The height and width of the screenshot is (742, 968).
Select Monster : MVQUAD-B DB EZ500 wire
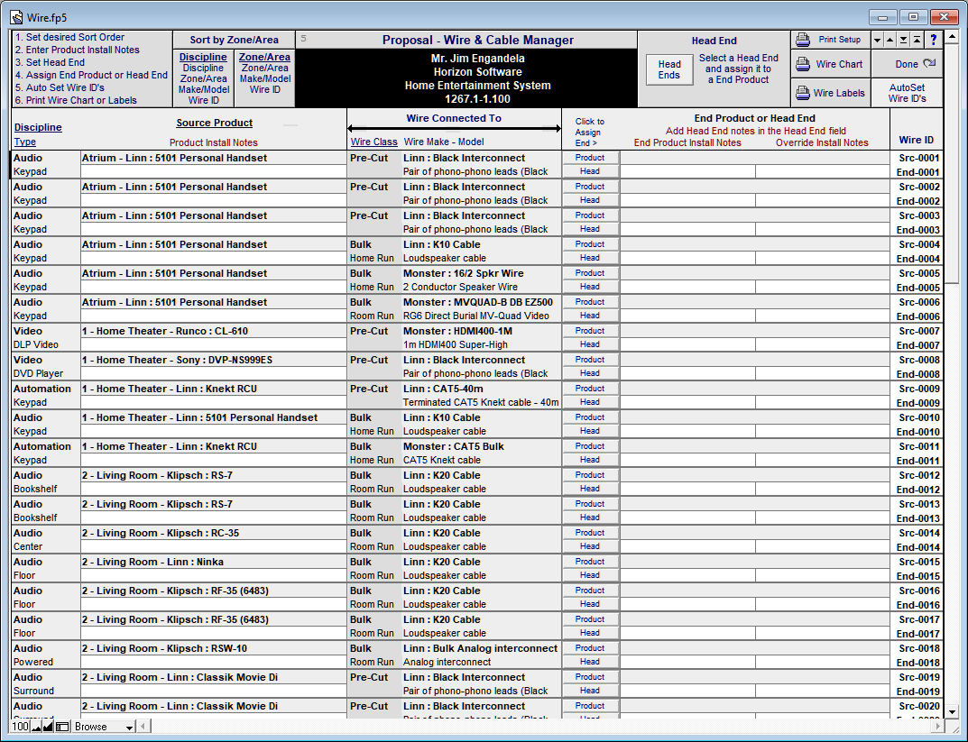pyautogui.click(x=478, y=302)
